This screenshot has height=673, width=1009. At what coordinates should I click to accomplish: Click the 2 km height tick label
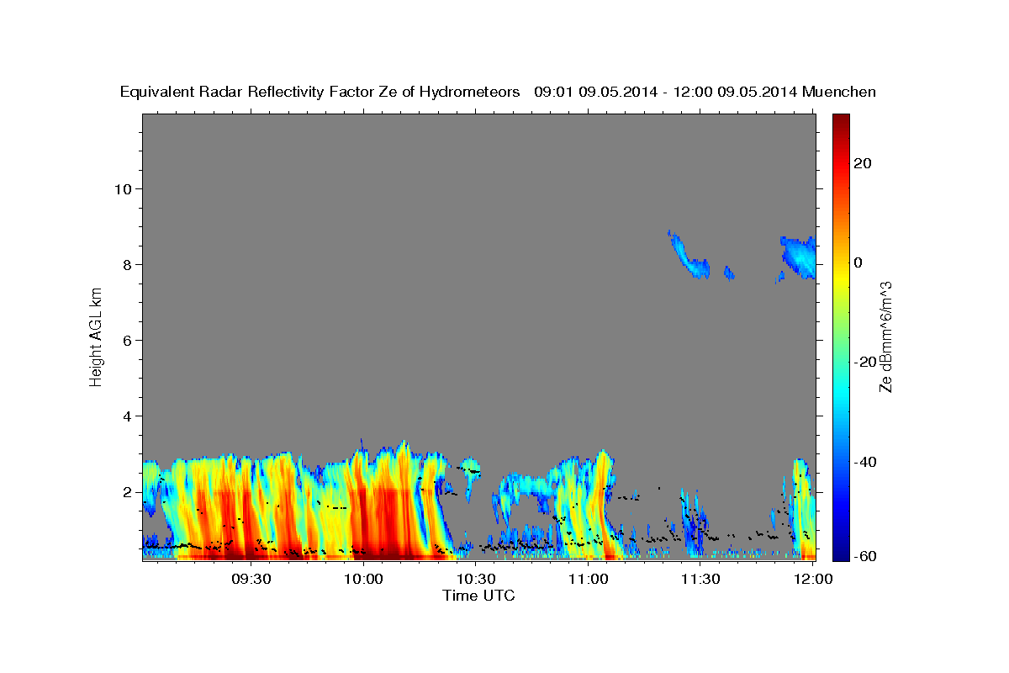pos(126,491)
